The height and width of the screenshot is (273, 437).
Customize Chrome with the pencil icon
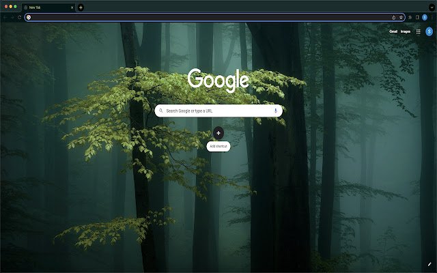click(429, 264)
